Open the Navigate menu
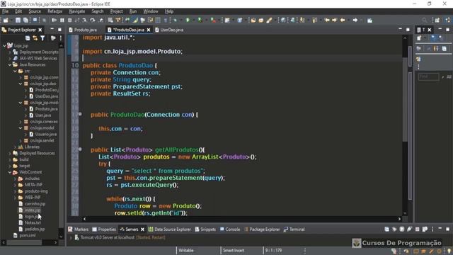Screen dimensions: 453x255 point(77,11)
